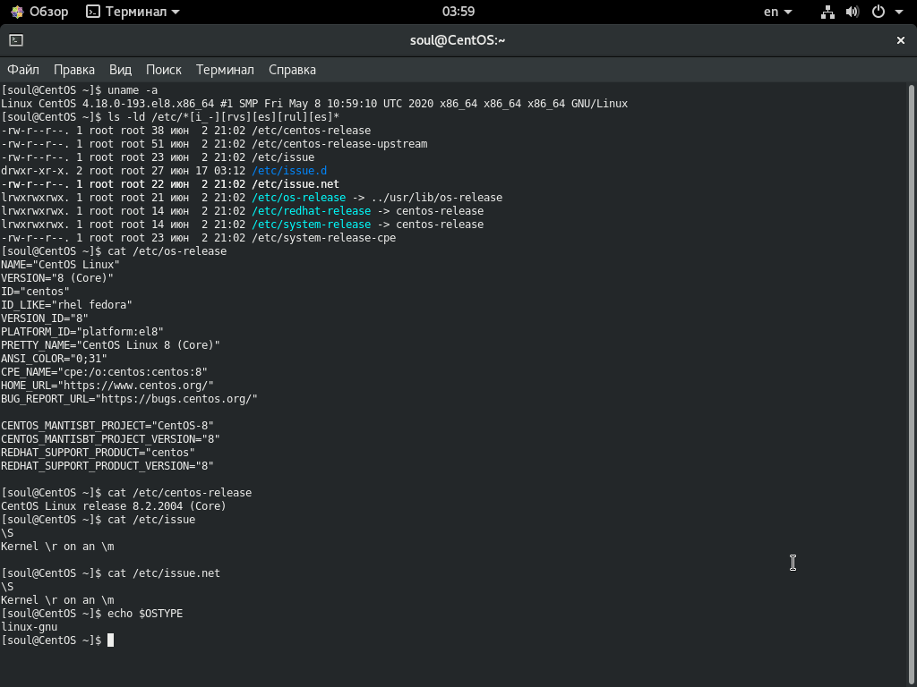Click the command text "uname -a"

133,90
